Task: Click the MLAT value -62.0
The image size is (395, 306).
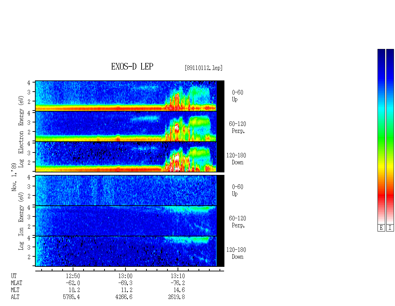Action: point(73,283)
